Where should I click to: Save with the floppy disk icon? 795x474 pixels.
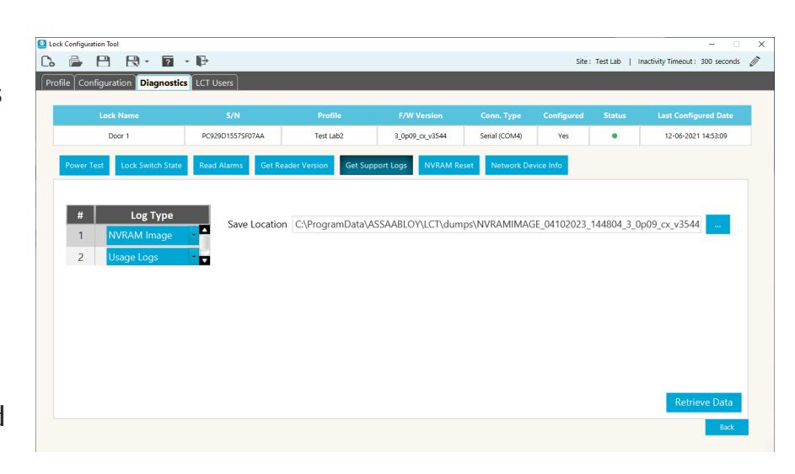pyautogui.click(x=104, y=61)
